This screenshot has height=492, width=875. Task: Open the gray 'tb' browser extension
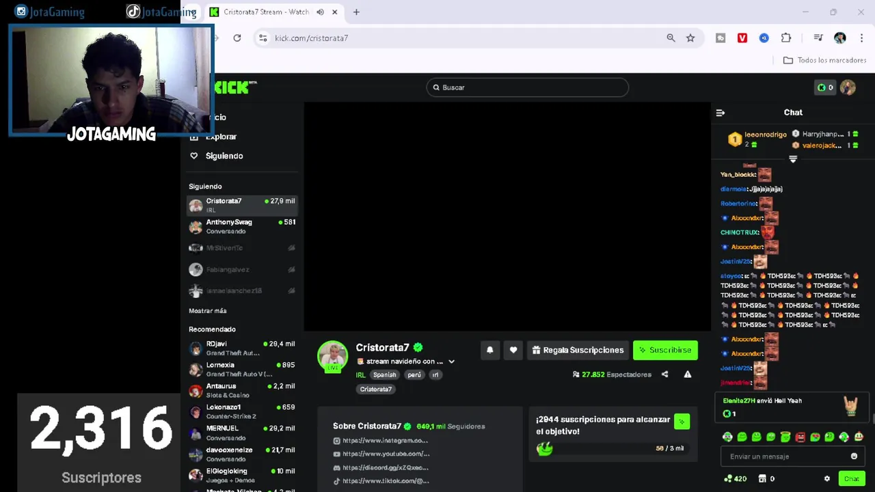pyautogui.click(x=721, y=38)
